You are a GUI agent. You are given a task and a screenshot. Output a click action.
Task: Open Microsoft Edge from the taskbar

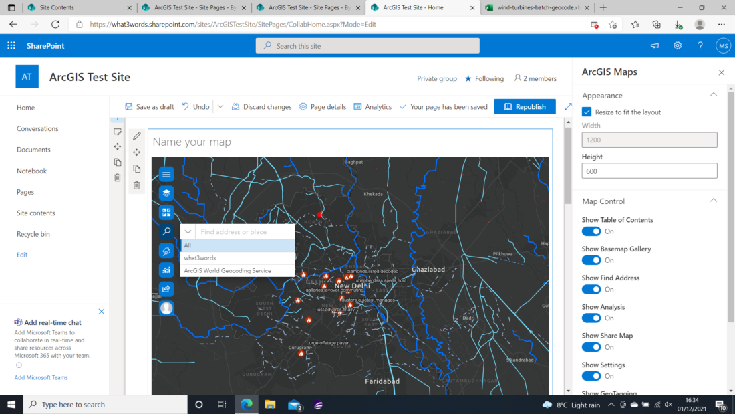[x=246, y=404]
